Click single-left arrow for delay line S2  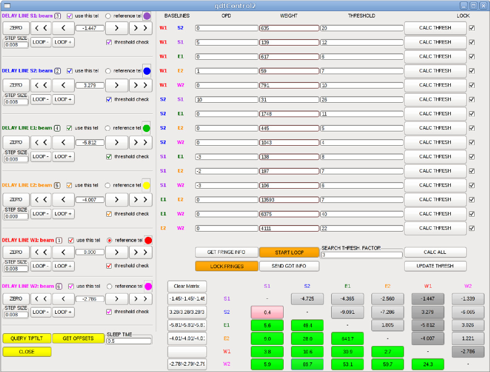click(x=63, y=85)
